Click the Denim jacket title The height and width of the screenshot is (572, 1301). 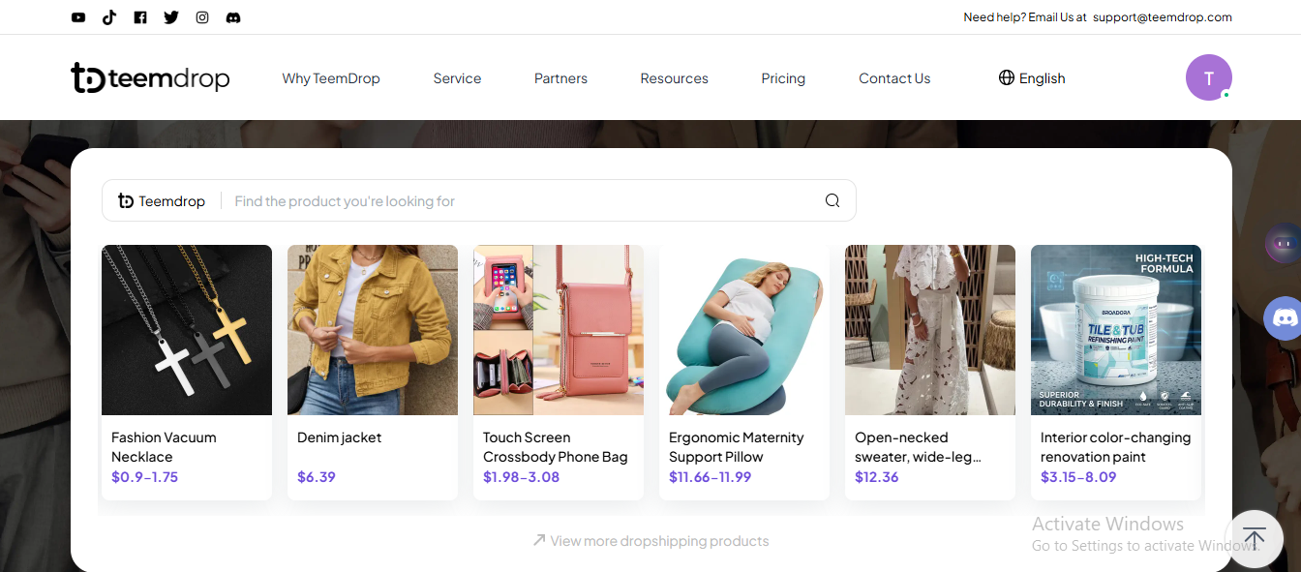pos(340,437)
